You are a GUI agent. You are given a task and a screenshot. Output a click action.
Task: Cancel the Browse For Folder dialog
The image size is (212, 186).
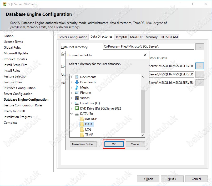[135, 144]
